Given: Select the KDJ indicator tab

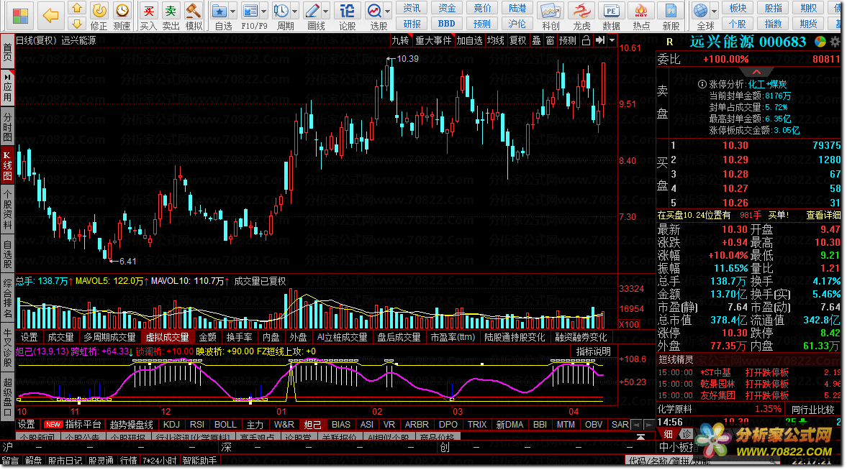Looking at the screenshot, I should click(171, 425).
